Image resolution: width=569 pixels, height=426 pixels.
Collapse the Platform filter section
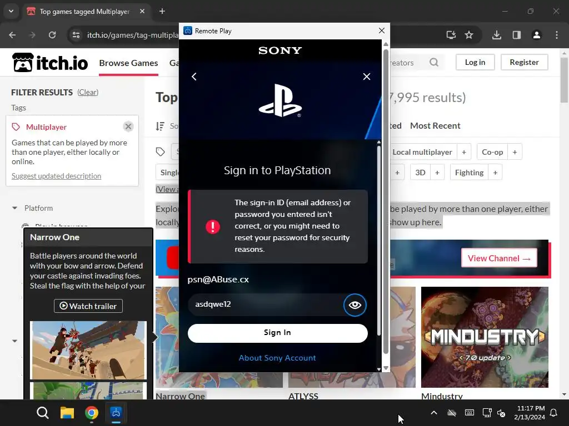[x=14, y=208]
